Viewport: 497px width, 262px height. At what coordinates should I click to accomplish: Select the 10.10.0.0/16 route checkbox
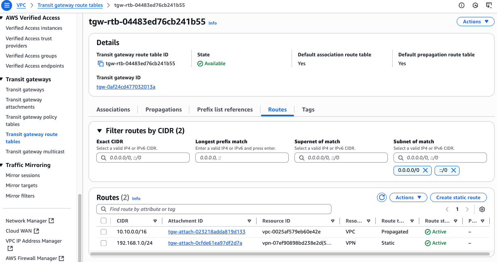coord(104,232)
